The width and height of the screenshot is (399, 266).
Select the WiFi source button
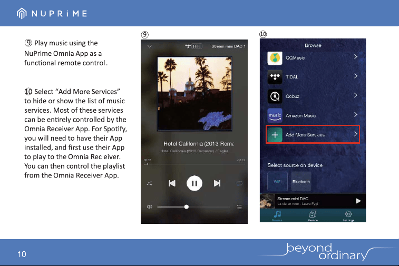coord(278,181)
